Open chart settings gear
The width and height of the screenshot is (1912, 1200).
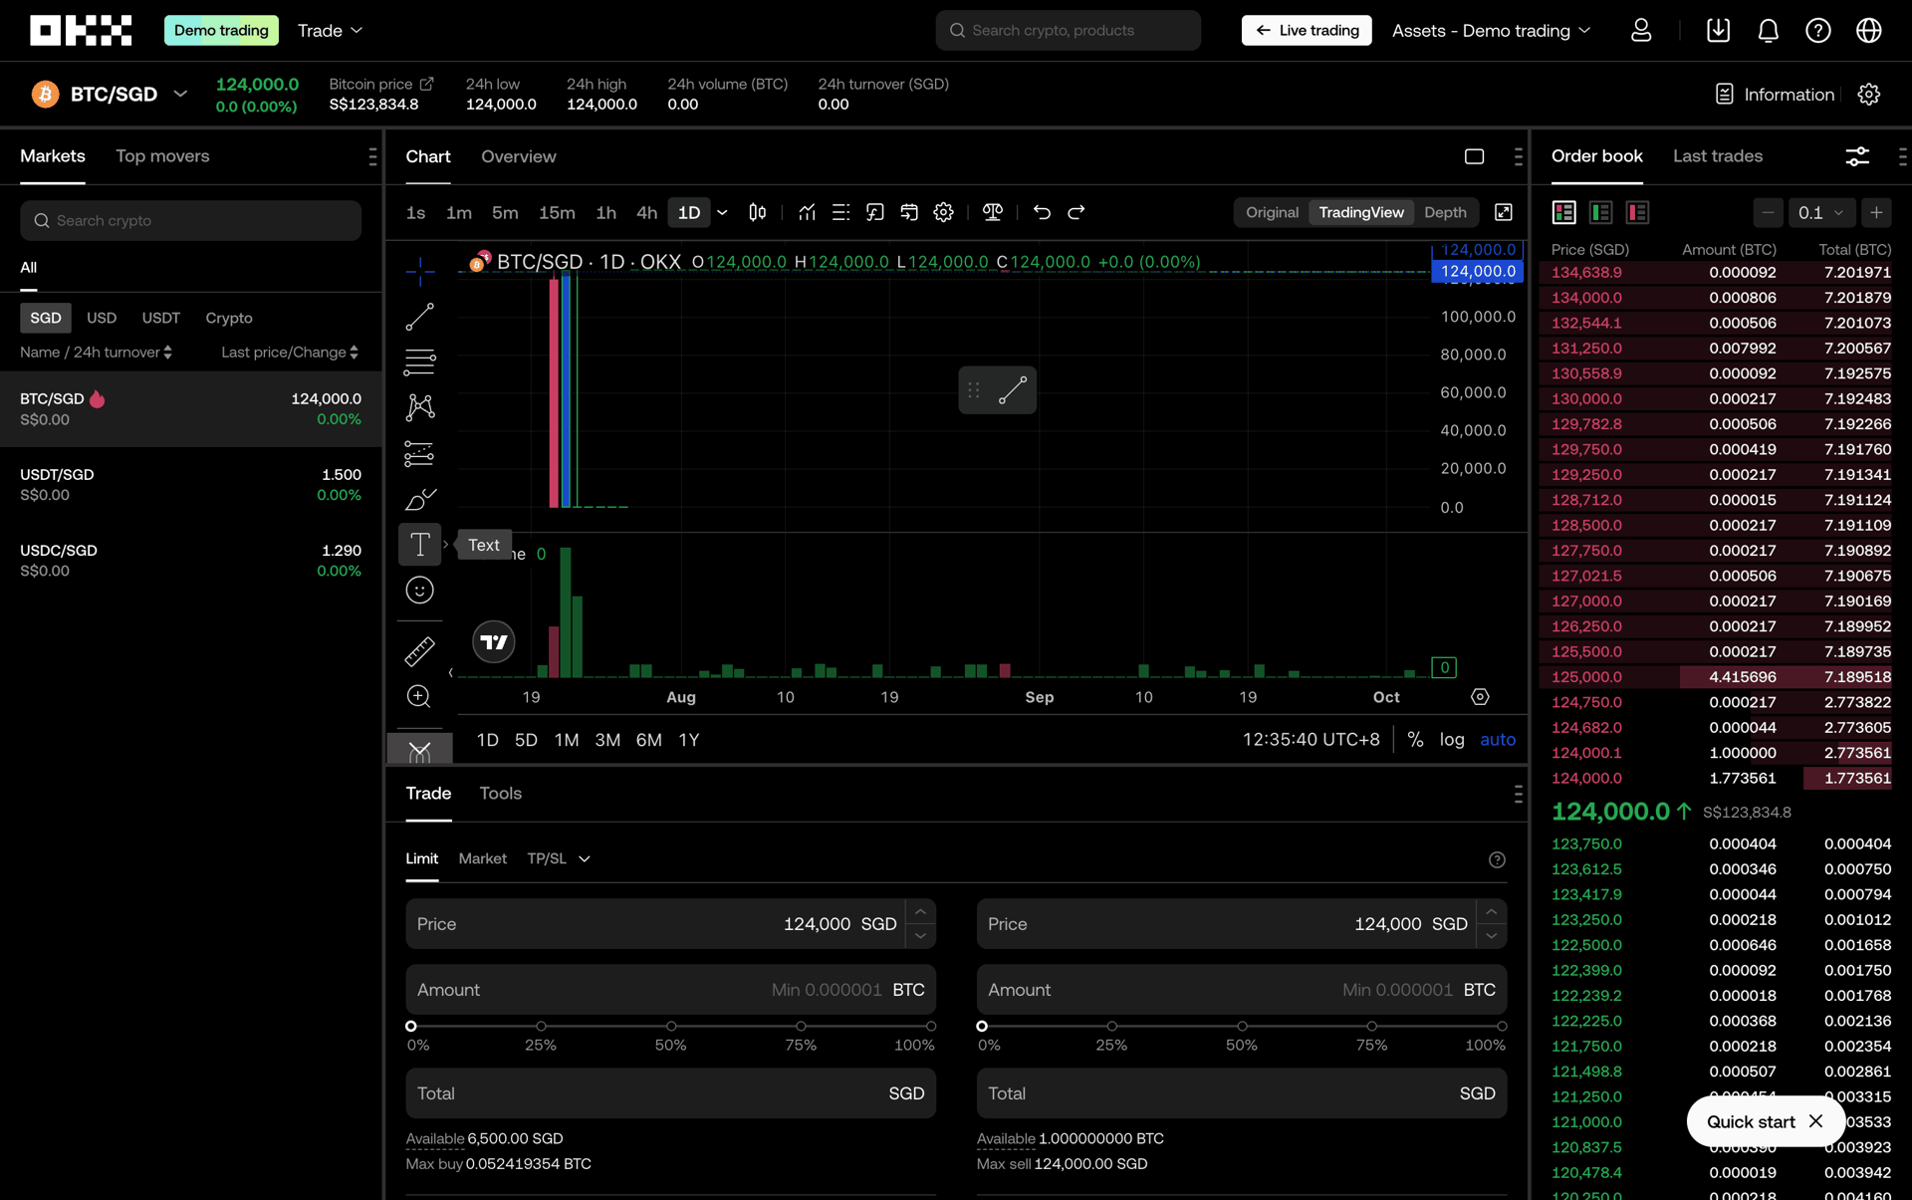943,212
